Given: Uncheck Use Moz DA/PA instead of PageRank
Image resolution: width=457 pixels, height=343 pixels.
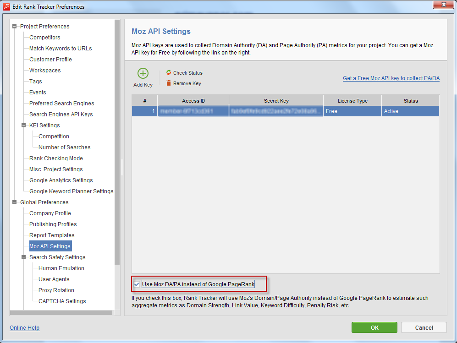Looking at the screenshot, I should coord(137,284).
